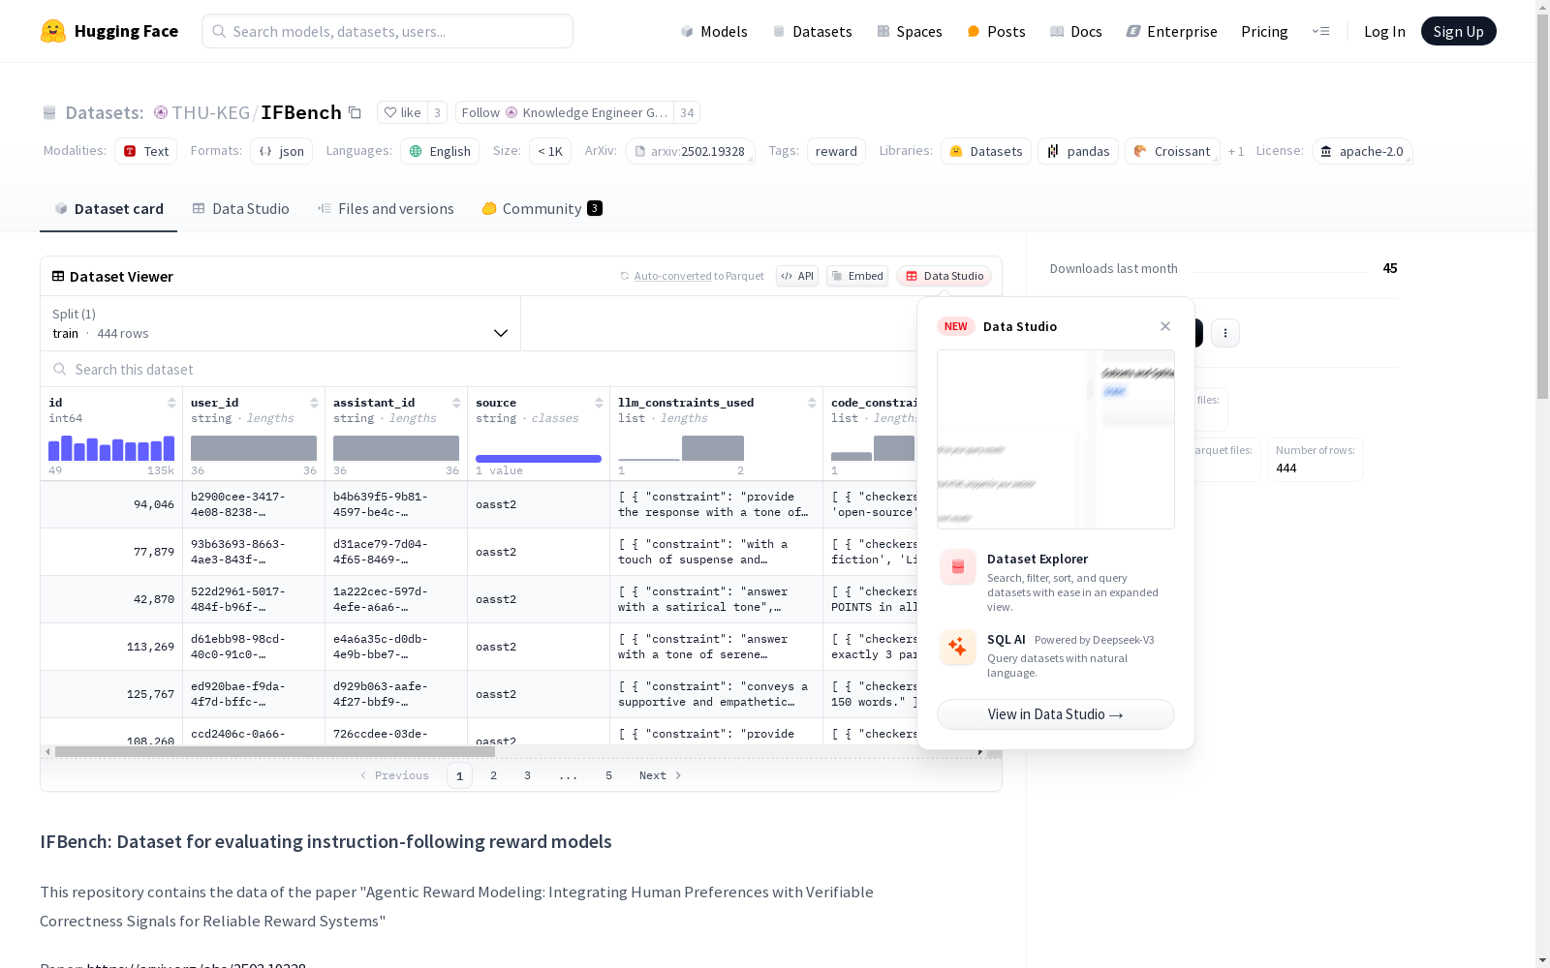Click the Data Studio preview thumbnail

(1056, 439)
